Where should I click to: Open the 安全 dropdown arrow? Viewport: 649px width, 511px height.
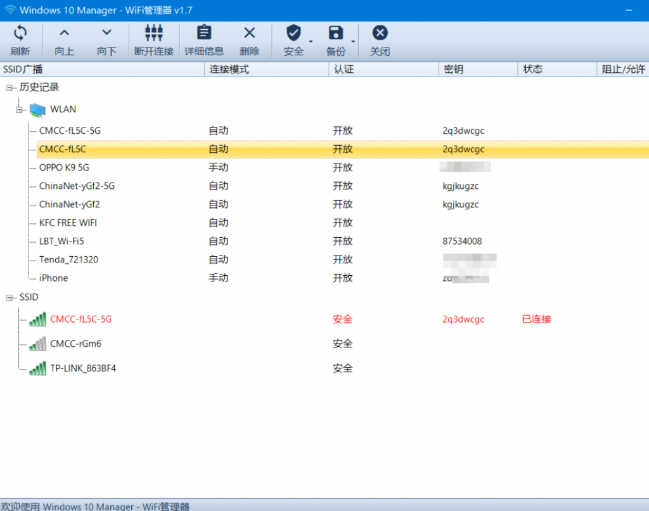[x=311, y=41]
